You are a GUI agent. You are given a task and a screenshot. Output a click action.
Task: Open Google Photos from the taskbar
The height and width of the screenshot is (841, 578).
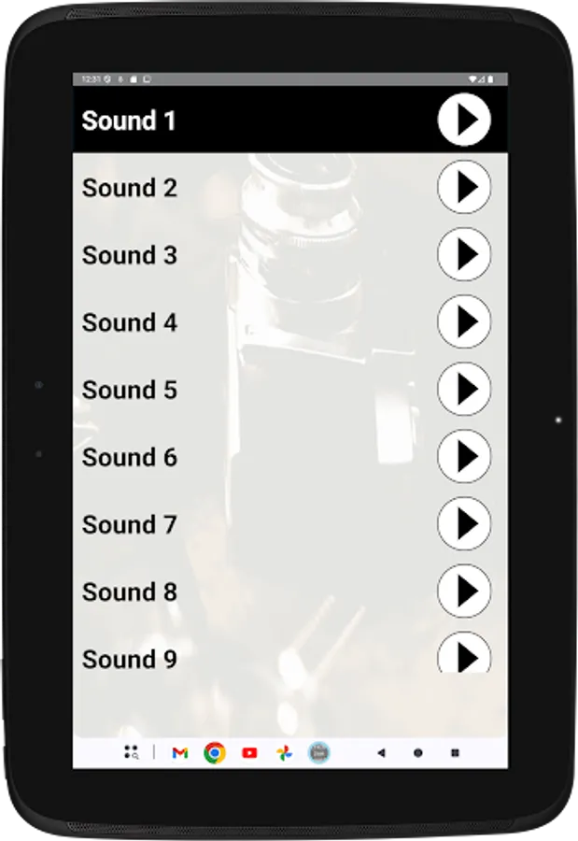pyautogui.click(x=284, y=753)
